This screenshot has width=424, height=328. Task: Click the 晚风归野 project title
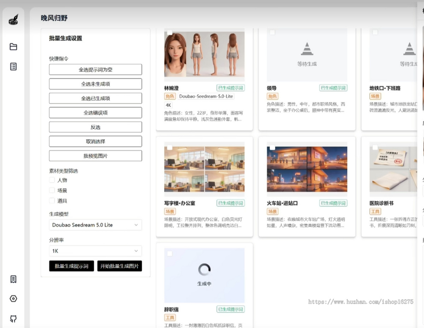[54, 18]
